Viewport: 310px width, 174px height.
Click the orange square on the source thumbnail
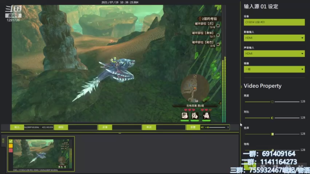(11, 146)
